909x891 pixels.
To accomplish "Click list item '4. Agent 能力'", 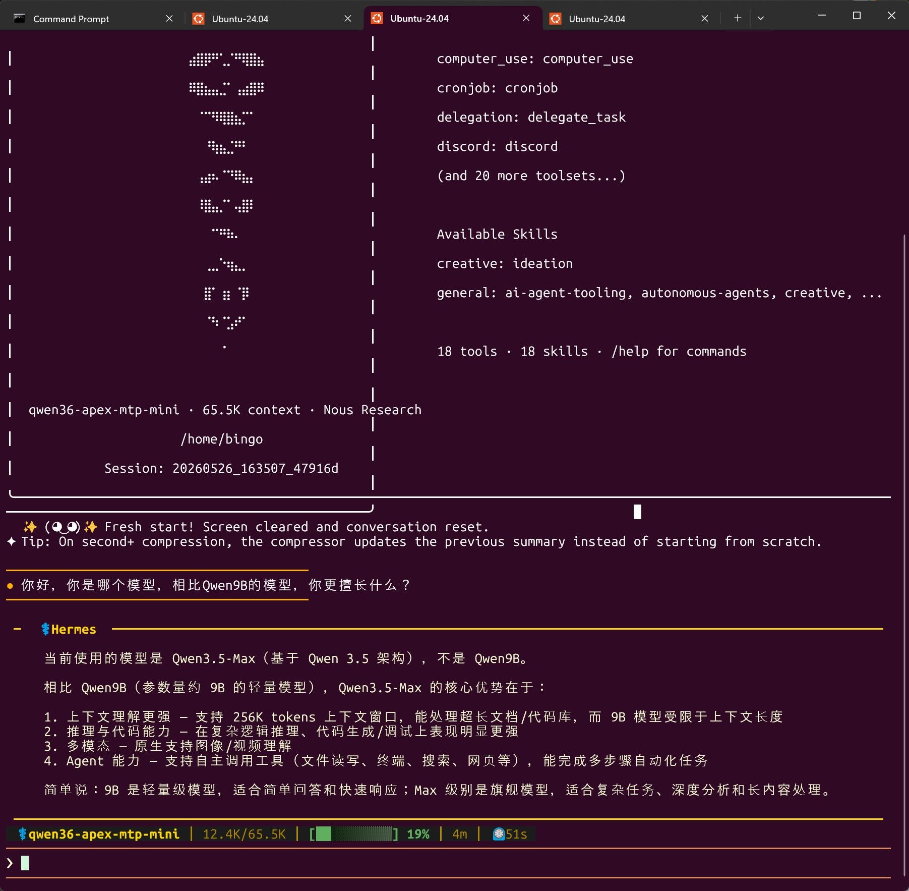I will click(376, 760).
